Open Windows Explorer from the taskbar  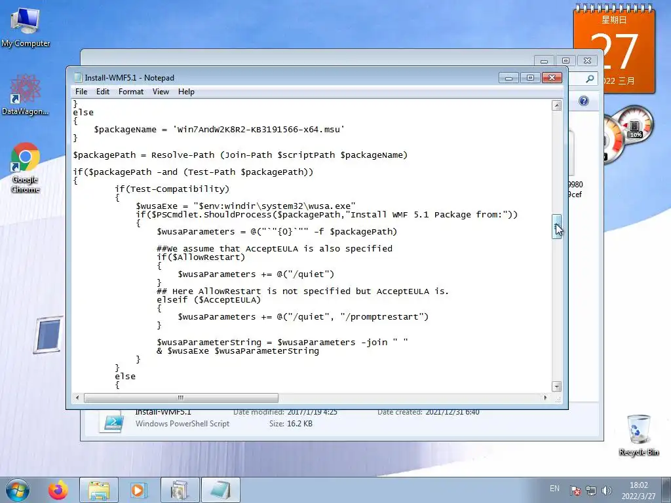tap(99, 490)
